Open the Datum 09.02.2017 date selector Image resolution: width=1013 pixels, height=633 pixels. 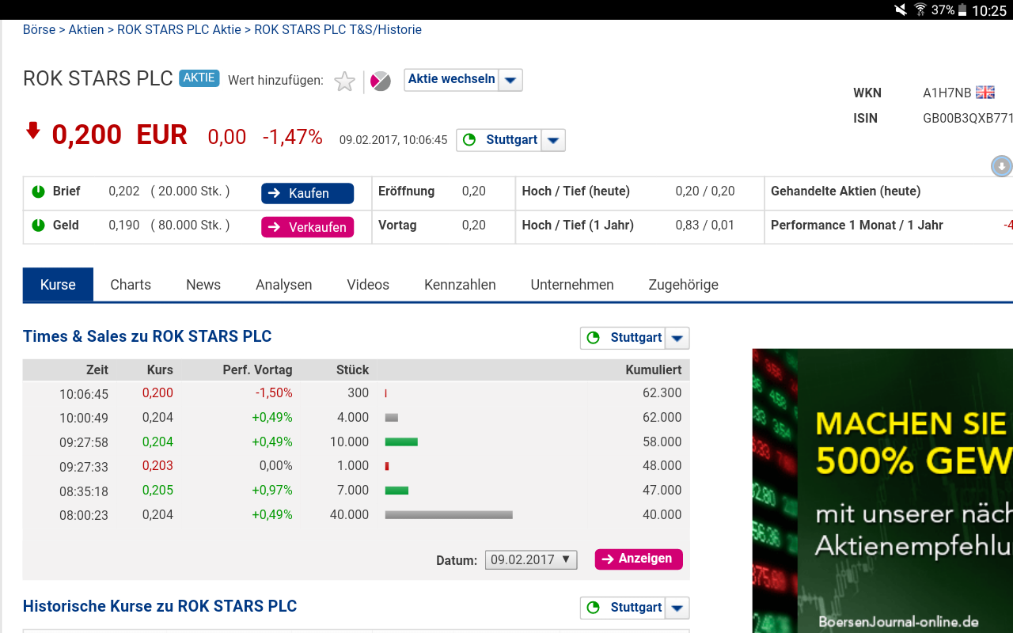click(531, 559)
